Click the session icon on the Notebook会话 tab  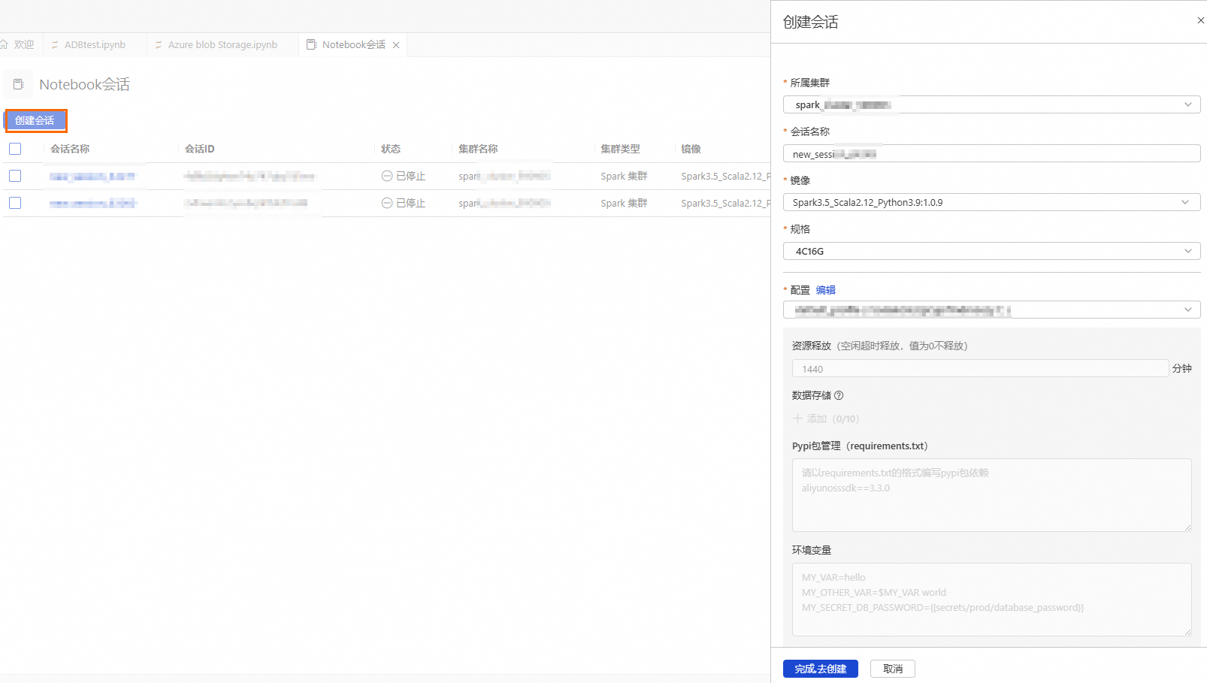click(312, 45)
